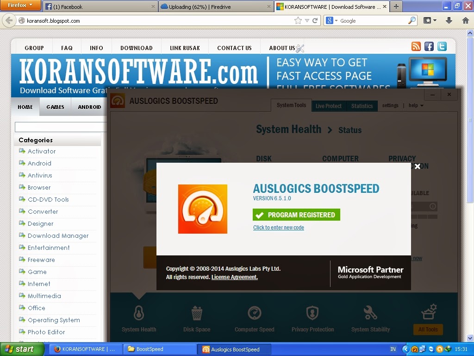Click the Windows Start button
The width and height of the screenshot is (474, 356).
(x=22, y=349)
